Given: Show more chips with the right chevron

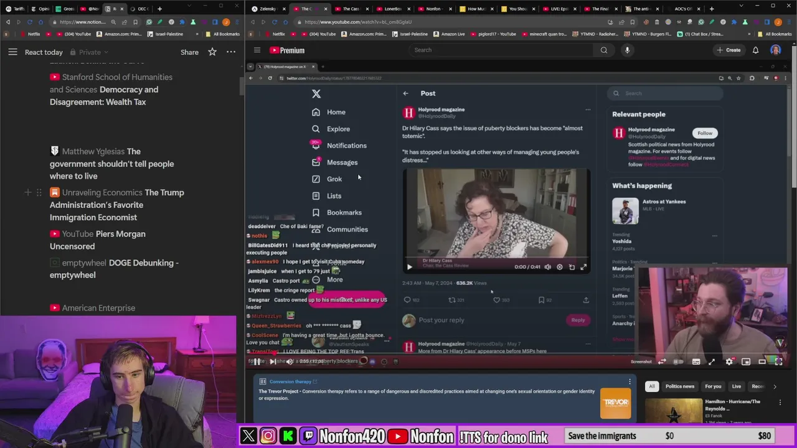Looking at the screenshot, I should 775,386.
